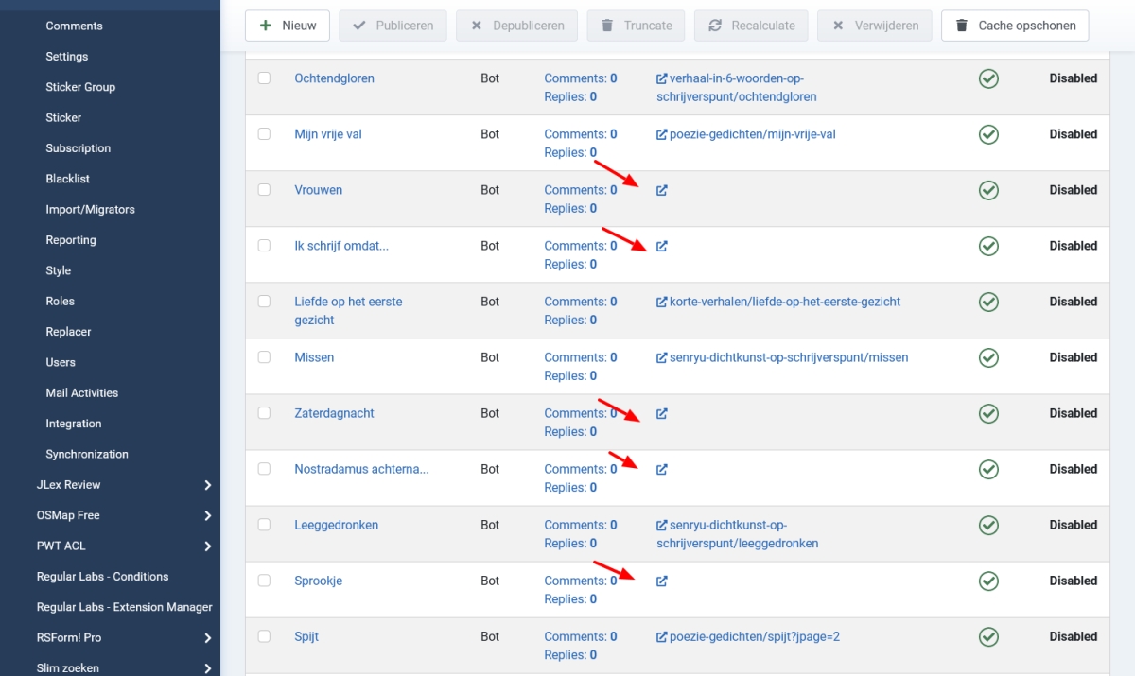Go to Import/Migrators in the sidebar

pyautogui.click(x=90, y=209)
